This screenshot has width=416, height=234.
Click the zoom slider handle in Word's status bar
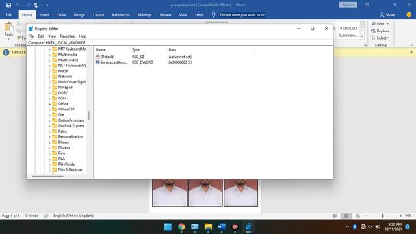coord(383,216)
